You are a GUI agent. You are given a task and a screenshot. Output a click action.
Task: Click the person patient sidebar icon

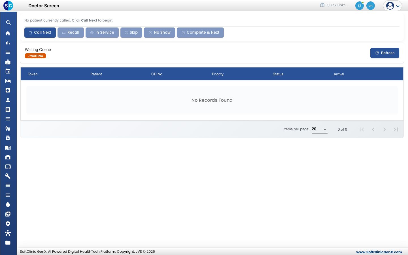point(8,100)
